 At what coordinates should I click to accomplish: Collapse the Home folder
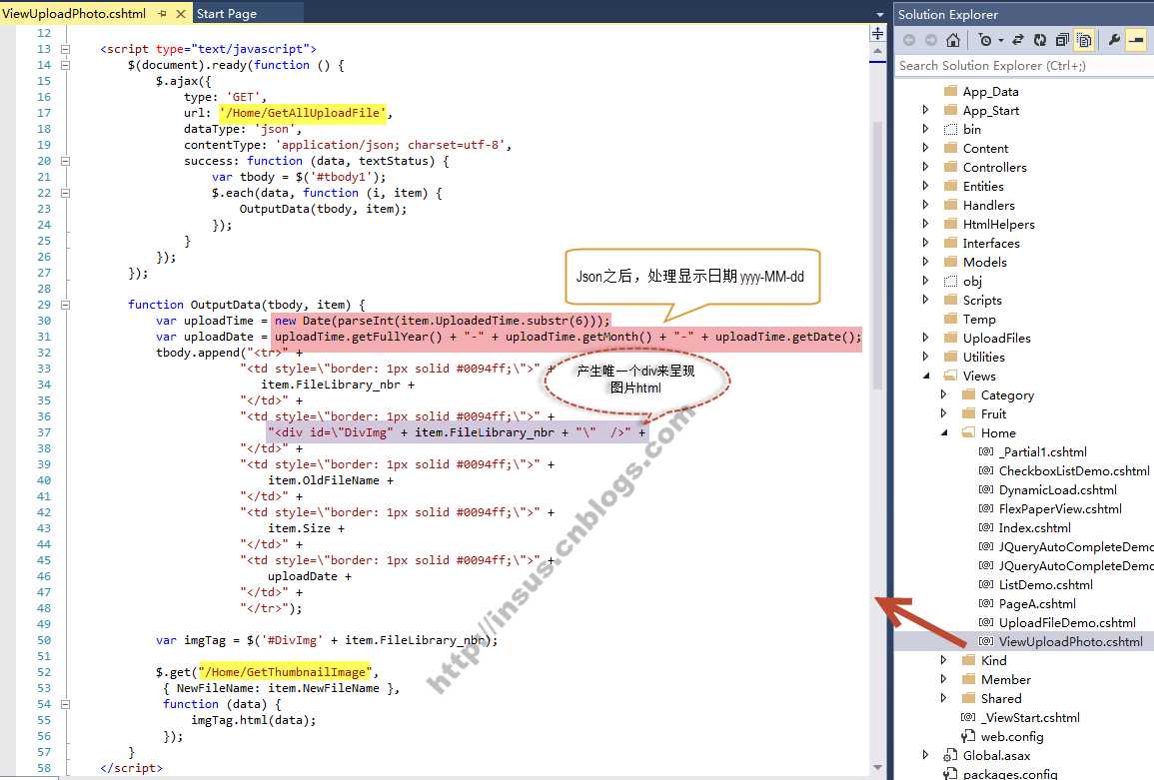943,432
